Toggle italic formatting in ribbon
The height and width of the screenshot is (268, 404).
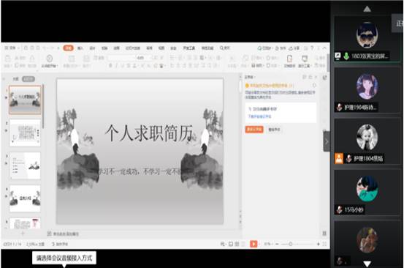(x=116, y=66)
